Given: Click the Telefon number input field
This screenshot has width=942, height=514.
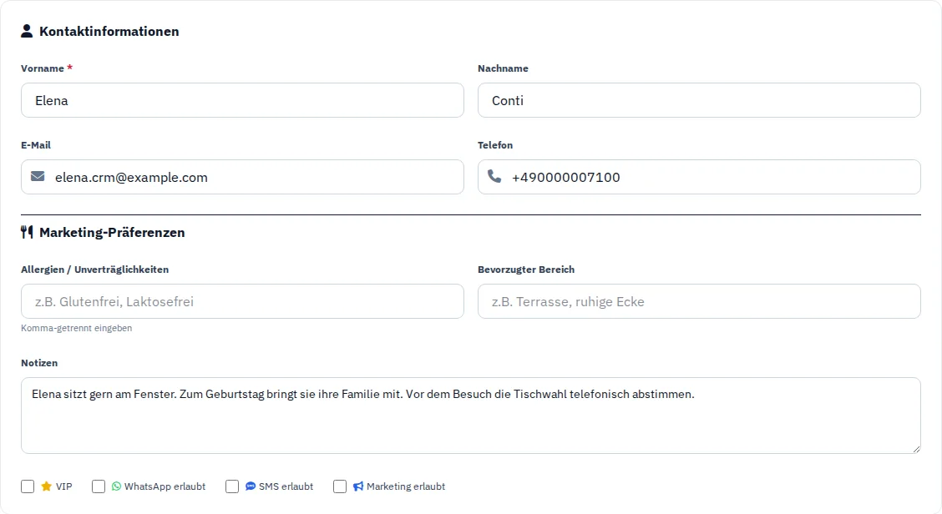Looking at the screenshot, I should (x=699, y=177).
